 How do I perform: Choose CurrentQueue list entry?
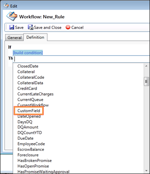30,100
